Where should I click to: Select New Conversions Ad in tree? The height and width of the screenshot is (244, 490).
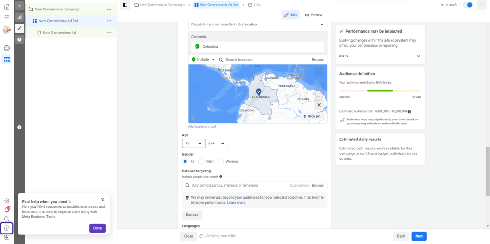click(x=59, y=33)
